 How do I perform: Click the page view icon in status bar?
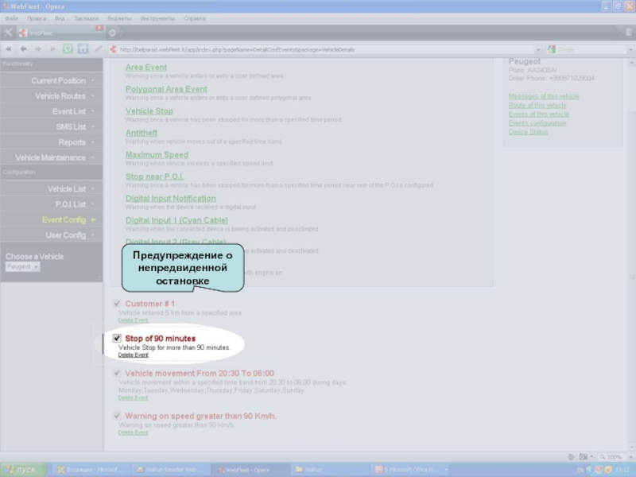[571, 457]
